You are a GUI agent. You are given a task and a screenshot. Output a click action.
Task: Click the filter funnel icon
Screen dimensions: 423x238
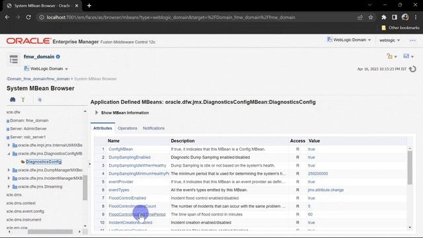23,100
